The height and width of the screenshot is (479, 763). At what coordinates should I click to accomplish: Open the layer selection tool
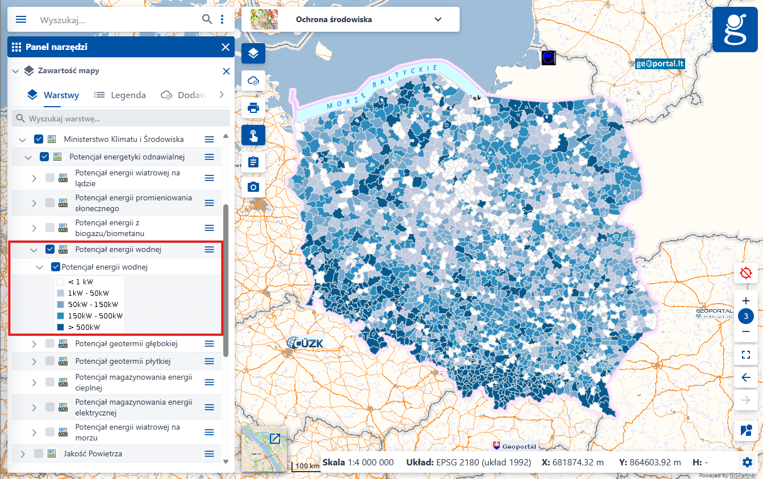pyautogui.click(x=253, y=53)
